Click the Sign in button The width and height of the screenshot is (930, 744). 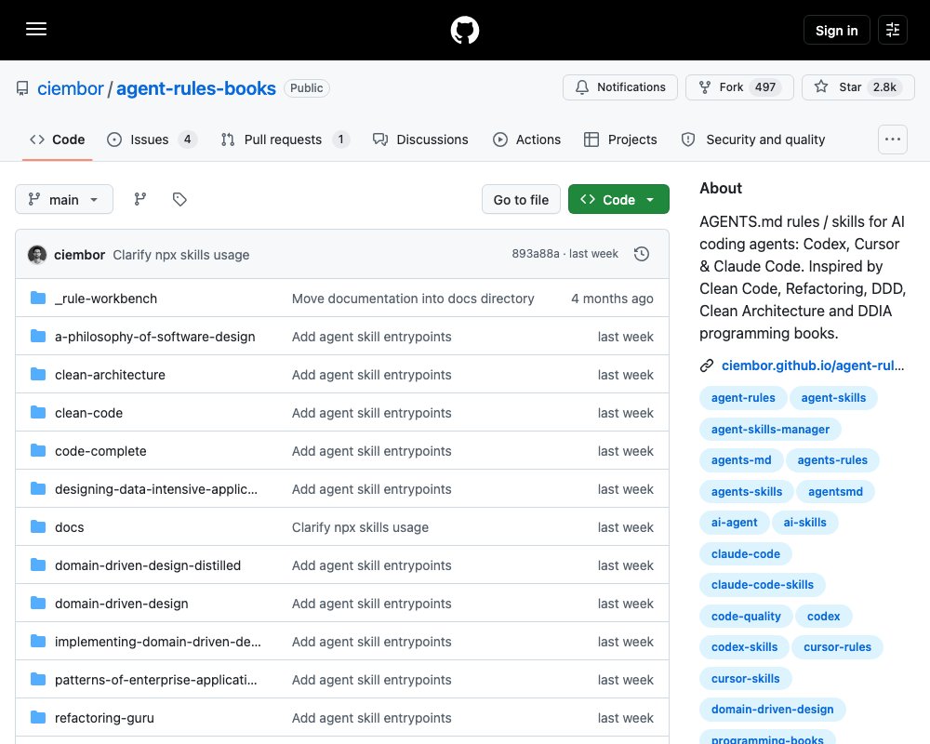pyautogui.click(x=836, y=31)
